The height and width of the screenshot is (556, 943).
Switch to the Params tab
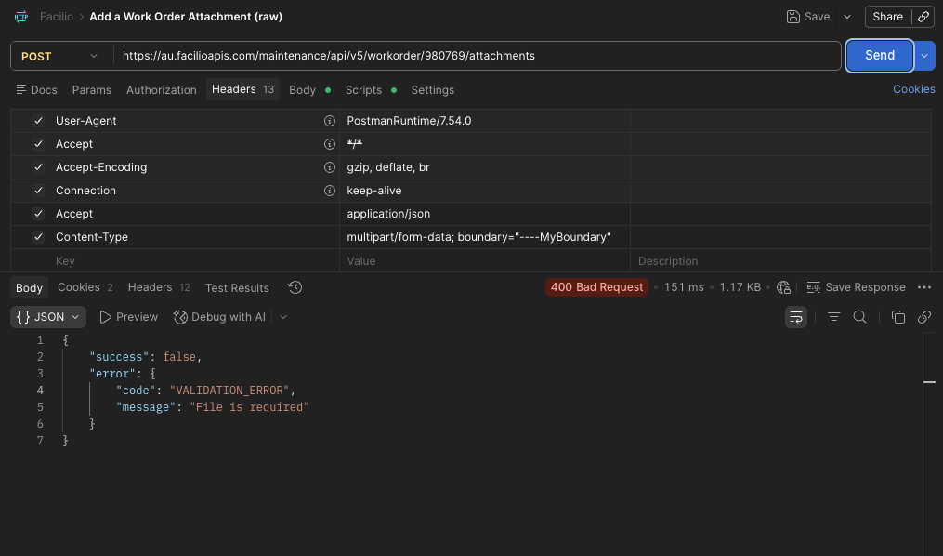pyautogui.click(x=91, y=89)
